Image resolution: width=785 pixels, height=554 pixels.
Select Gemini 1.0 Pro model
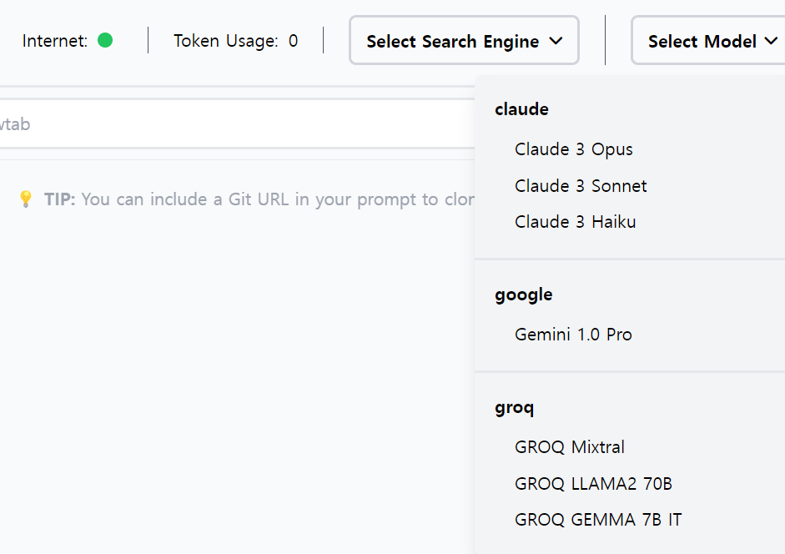coord(573,335)
